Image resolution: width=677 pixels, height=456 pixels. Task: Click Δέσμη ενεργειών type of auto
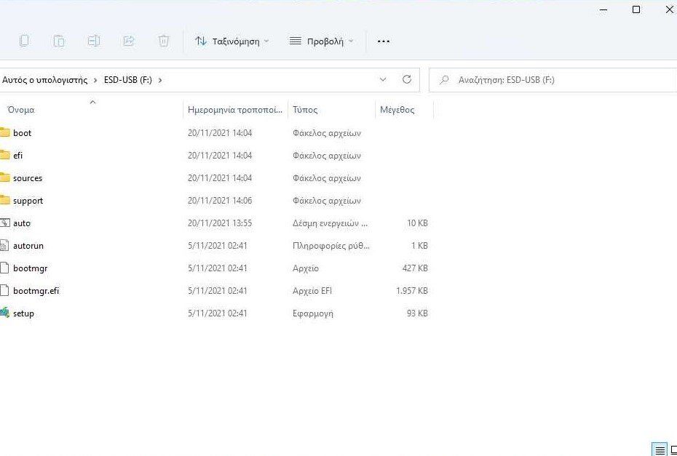pyautogui.click(x=330, y=223)
